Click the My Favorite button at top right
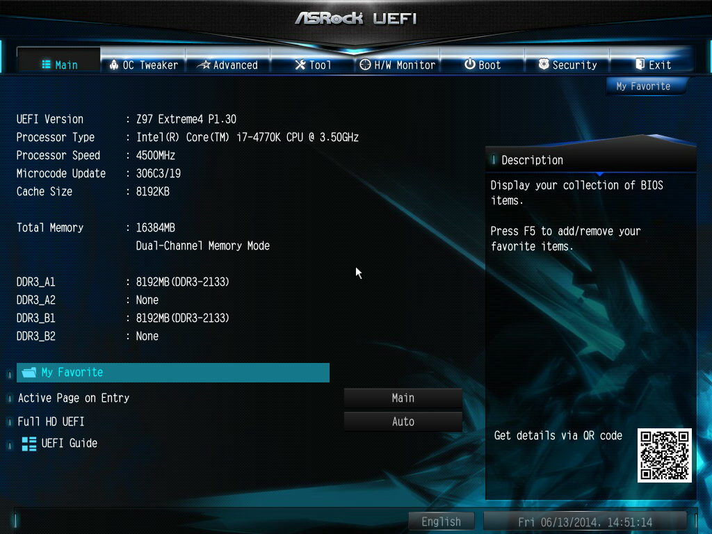The image size is (712, 534). click(x=643, y=86)
